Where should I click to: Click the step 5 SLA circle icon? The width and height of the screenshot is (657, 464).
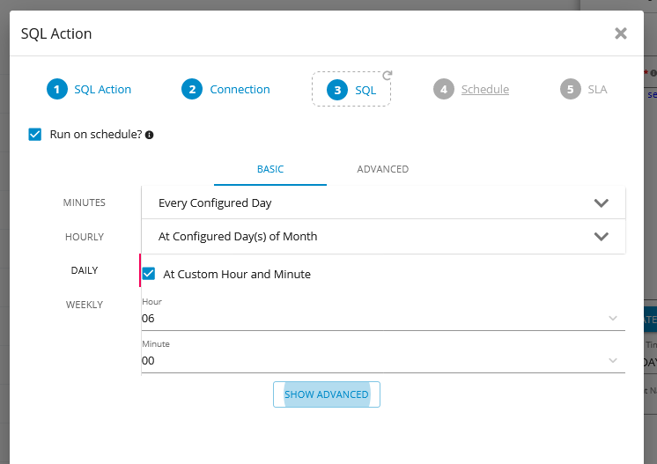pyautogui.click(x=571, y=89)
